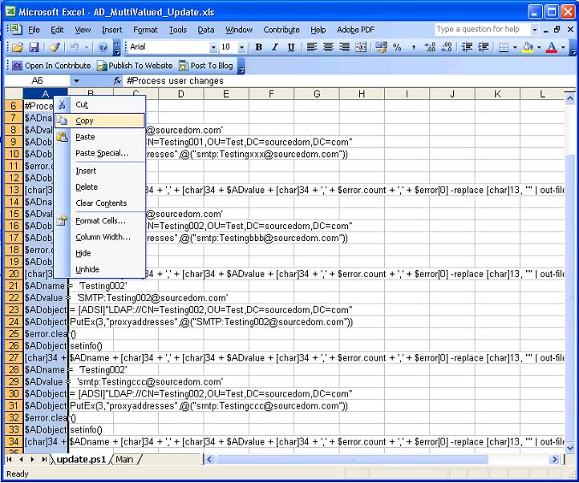Click Publish To Website button
The width and height of the screenshot is (579, 483).
(x=135, y=66)
